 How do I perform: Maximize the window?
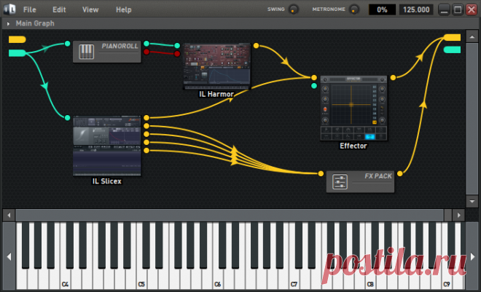pyautogui.click(x=458, y=9)
